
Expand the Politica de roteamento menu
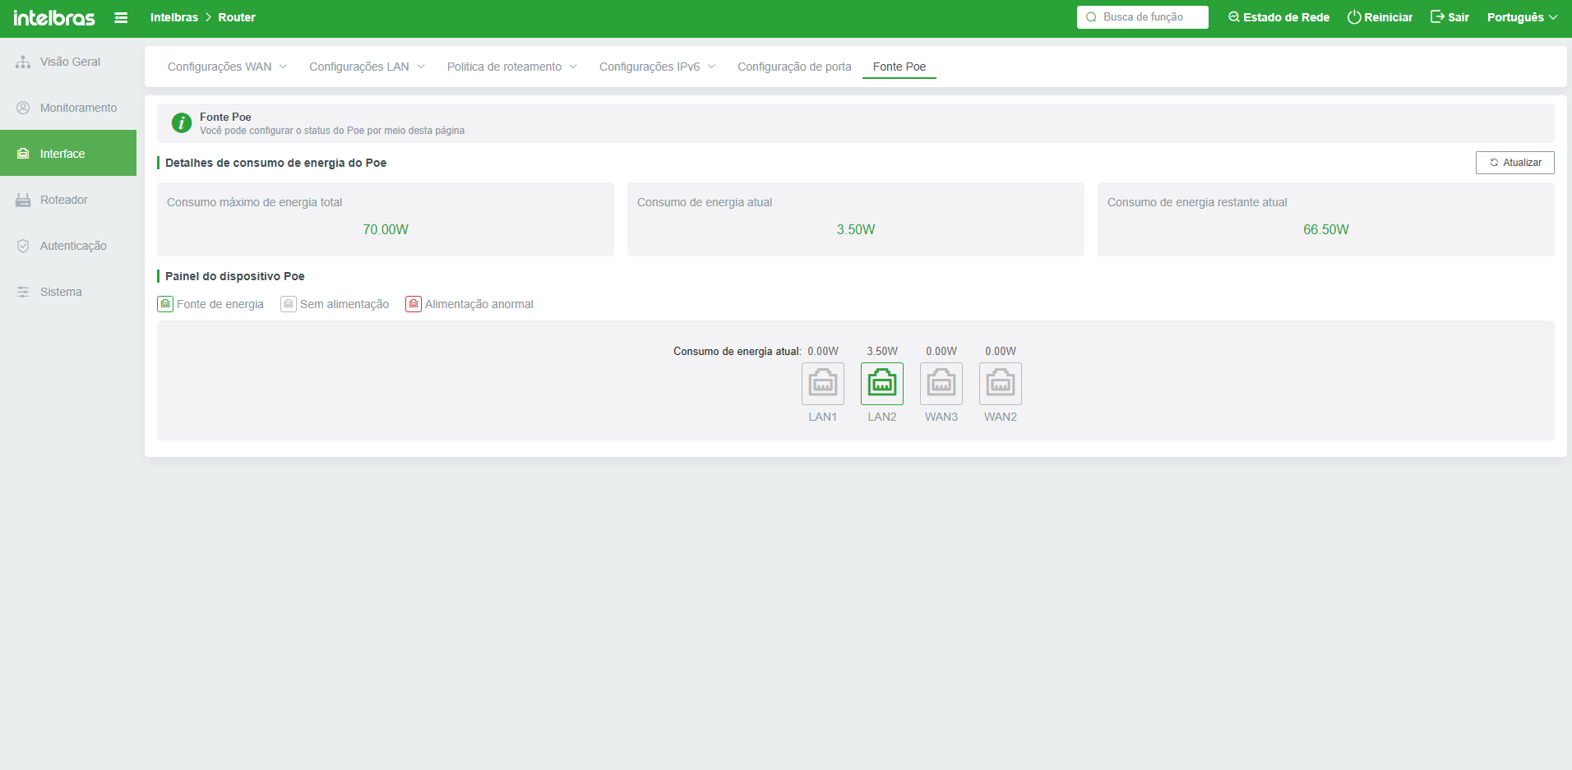(511, 67)
